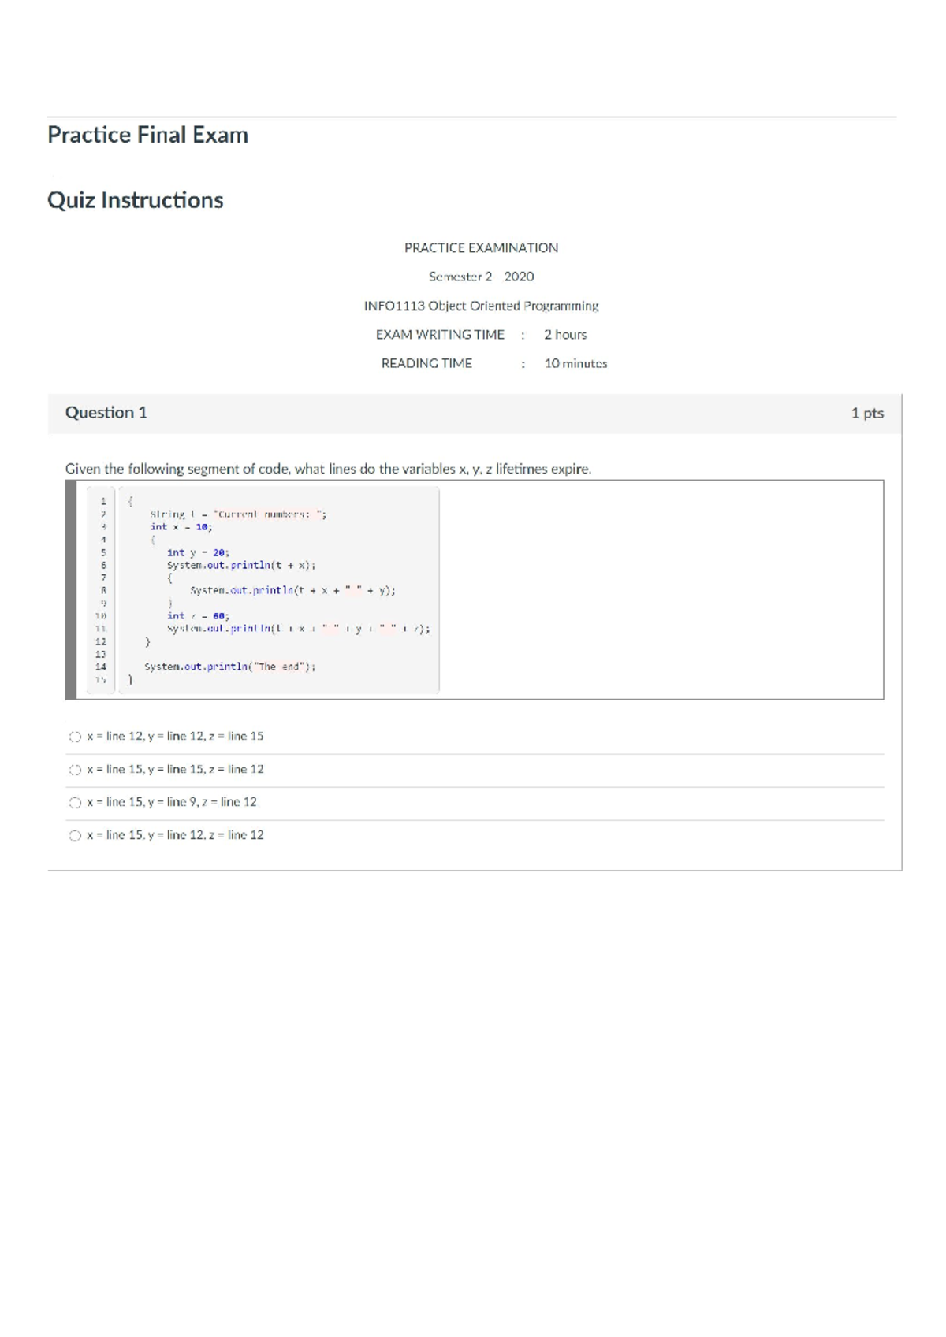Viewport: 946px width, 1337px height.
Task: Click the 'READING TIME' label
Action: click(x=426, y=363)
